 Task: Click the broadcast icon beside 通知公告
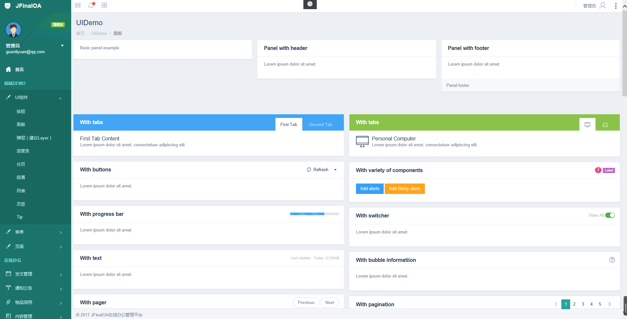[x=8, y=287]
